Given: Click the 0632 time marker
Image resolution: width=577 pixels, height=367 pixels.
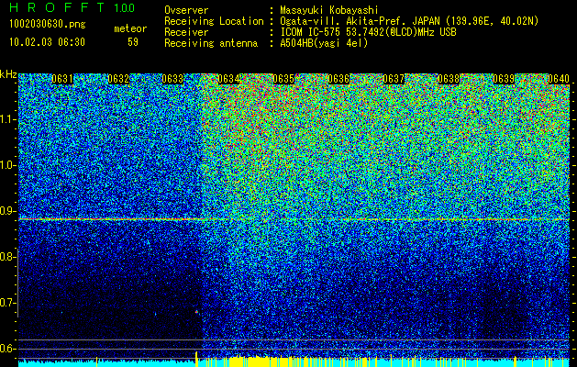Looking at the screenshot, I should (118, 79).
